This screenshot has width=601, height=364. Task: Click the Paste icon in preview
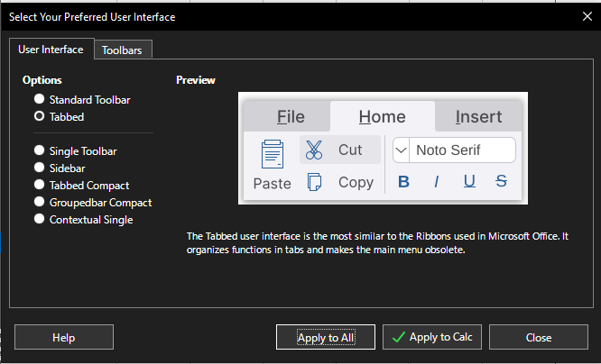pyautogui.click(x=272, y=155)
